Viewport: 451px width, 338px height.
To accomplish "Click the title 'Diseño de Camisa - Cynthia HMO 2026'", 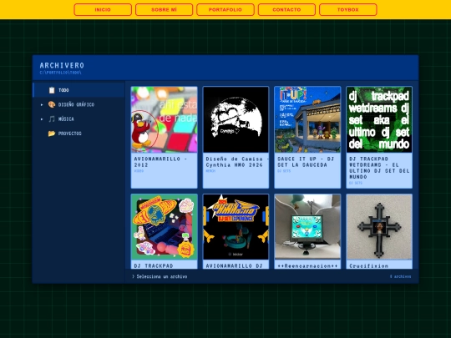I will pos(237,162).
